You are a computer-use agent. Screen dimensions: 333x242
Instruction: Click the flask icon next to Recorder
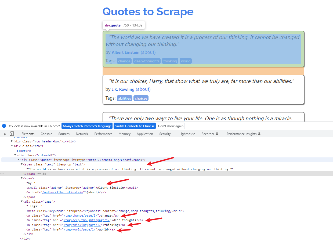click(217, 134)
